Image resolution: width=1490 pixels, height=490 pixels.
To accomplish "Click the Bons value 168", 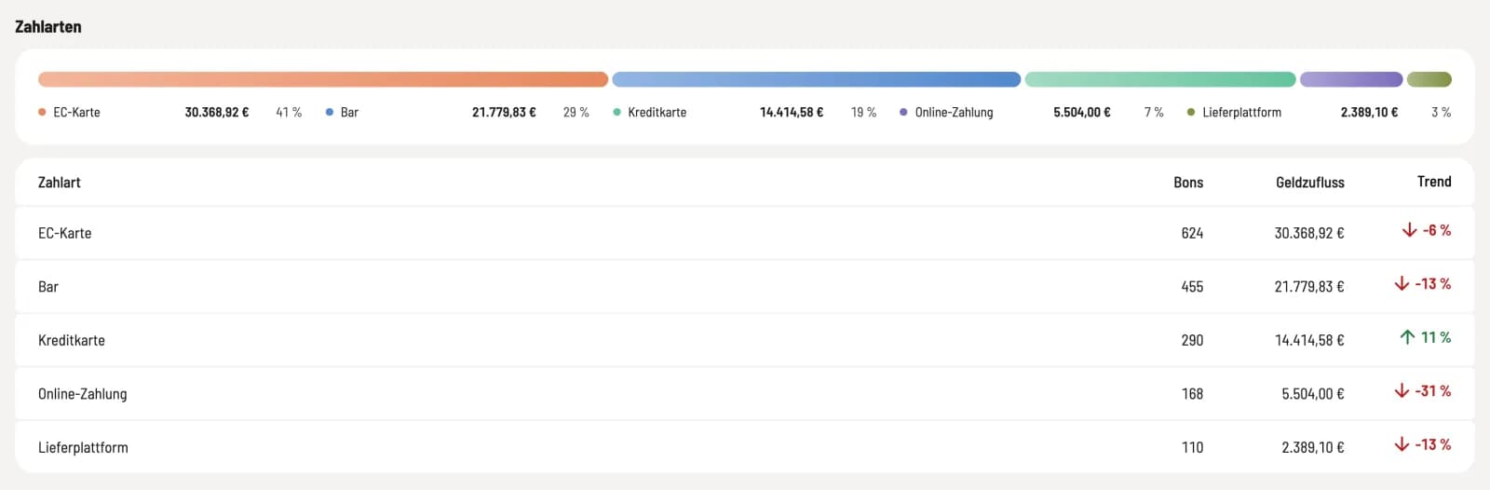I will (x=1192, y=394).
